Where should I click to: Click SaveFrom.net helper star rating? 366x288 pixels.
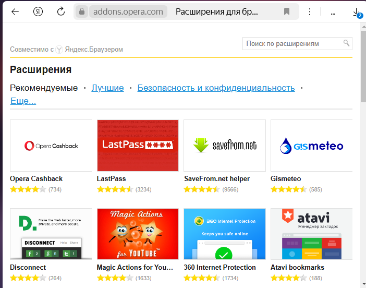click(x=202, y=189)
